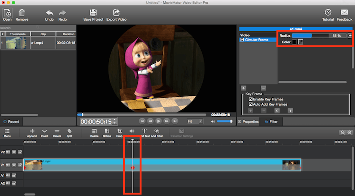Remove the selected filter with minus button

(263, 88)
